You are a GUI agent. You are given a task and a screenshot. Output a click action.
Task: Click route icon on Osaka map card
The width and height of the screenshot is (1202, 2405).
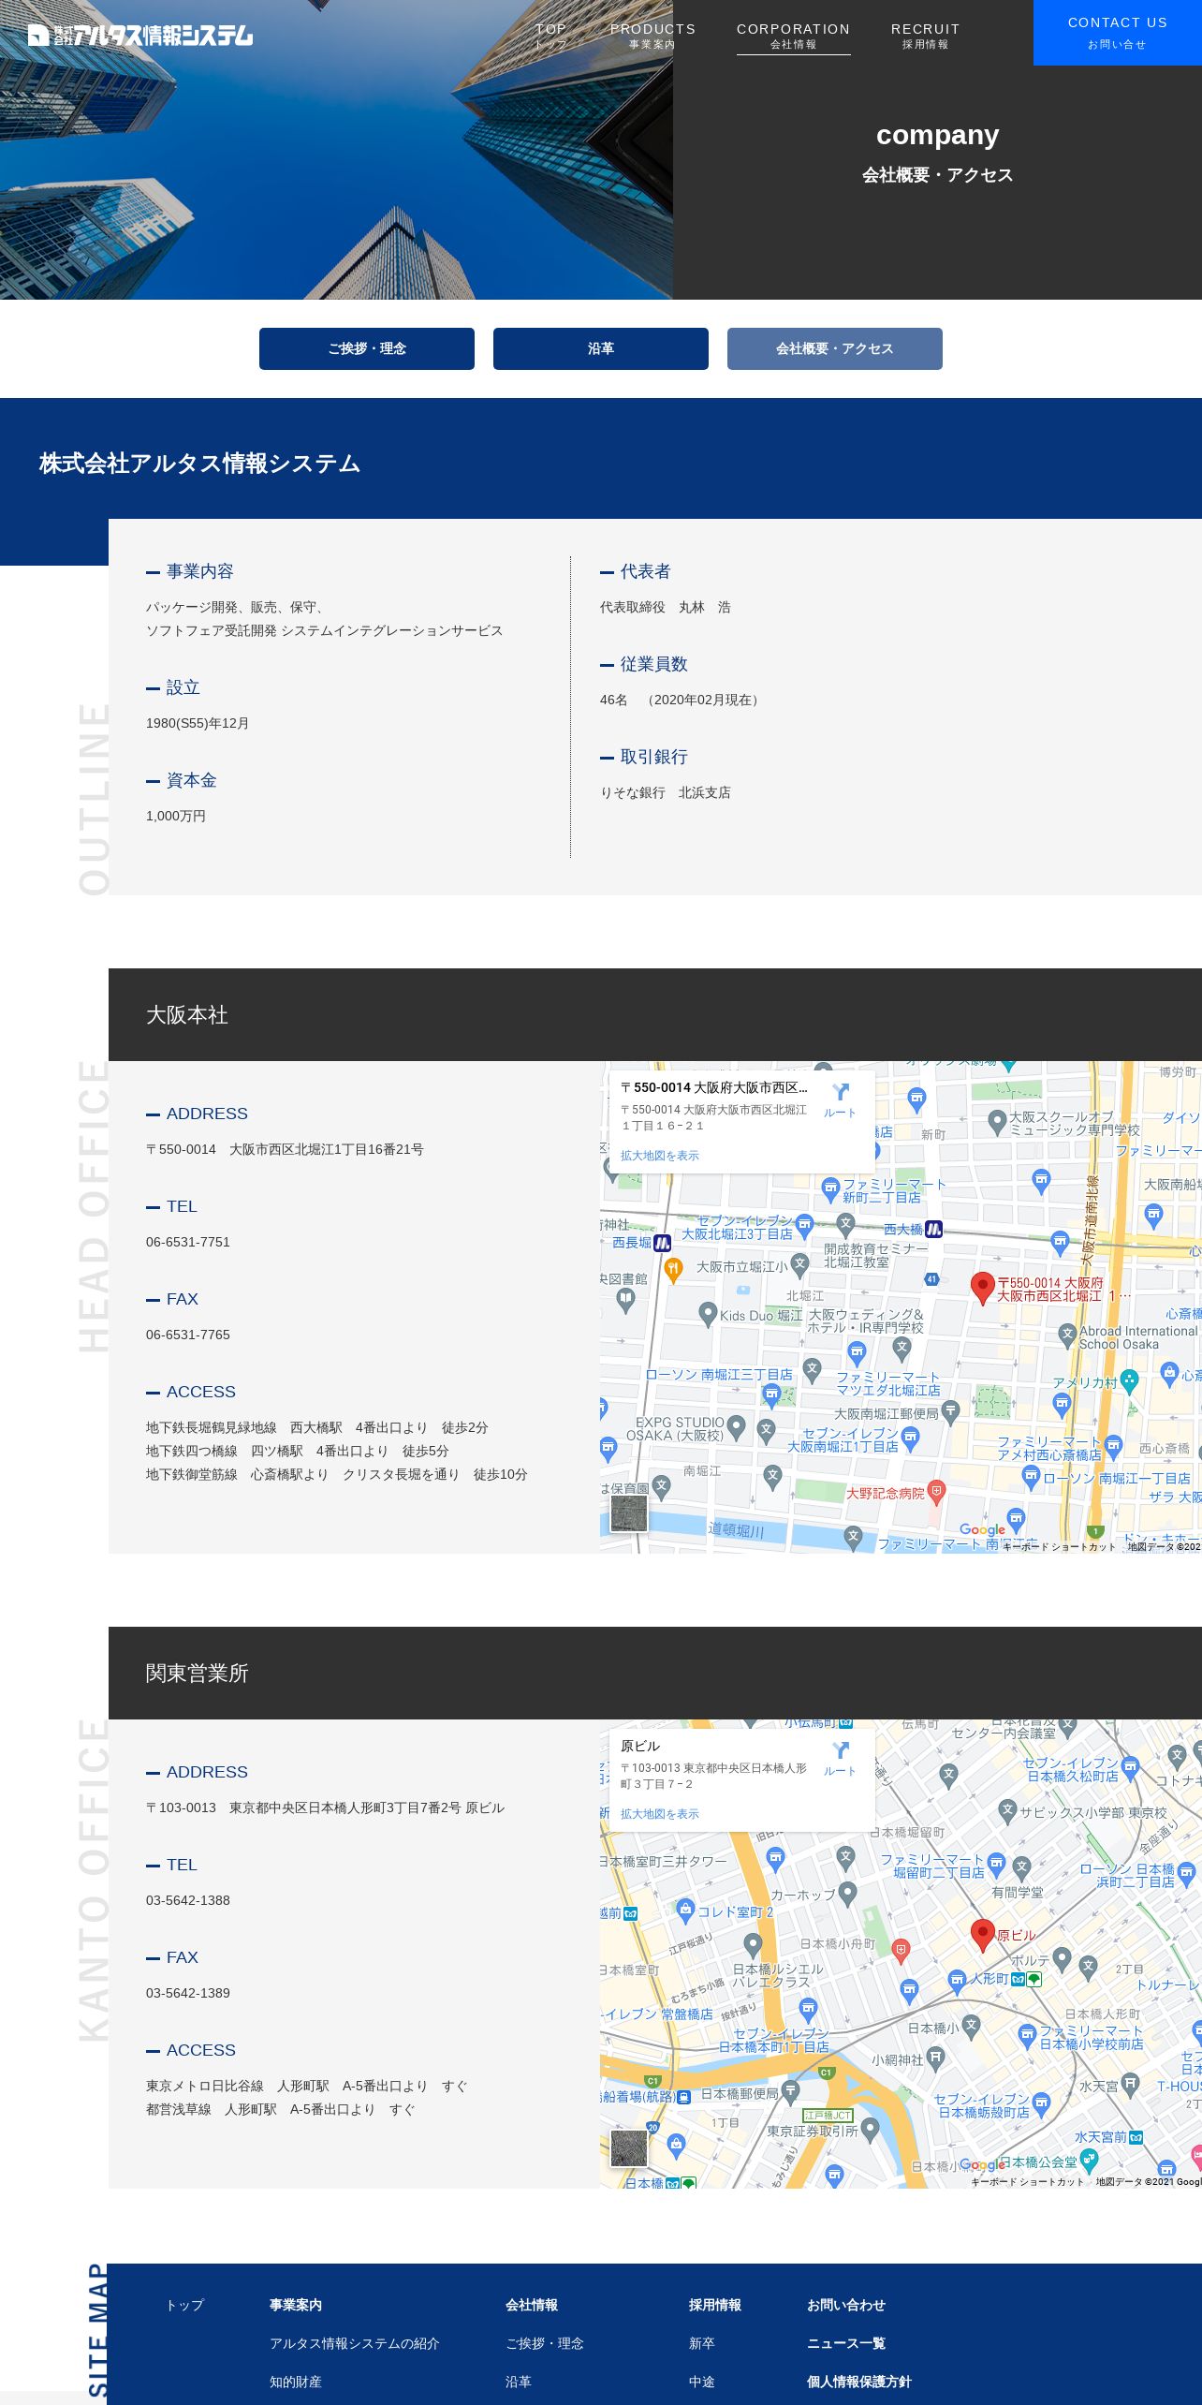840,1099
